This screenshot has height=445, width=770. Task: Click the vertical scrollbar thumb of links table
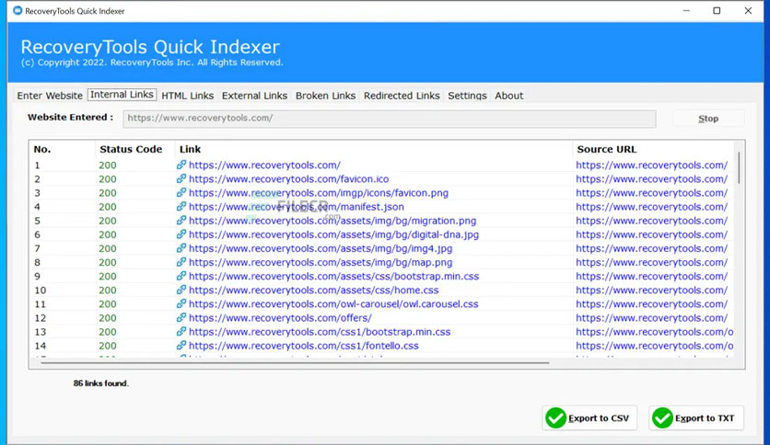(x=739, y=167)
